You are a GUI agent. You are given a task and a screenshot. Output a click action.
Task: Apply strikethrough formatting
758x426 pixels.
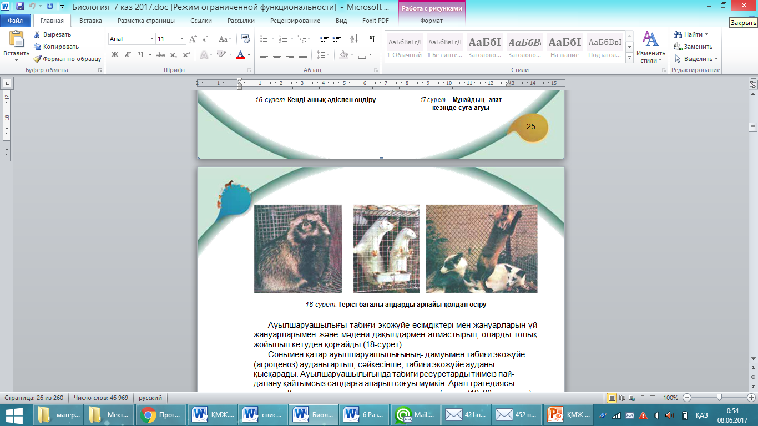(160, 55)
